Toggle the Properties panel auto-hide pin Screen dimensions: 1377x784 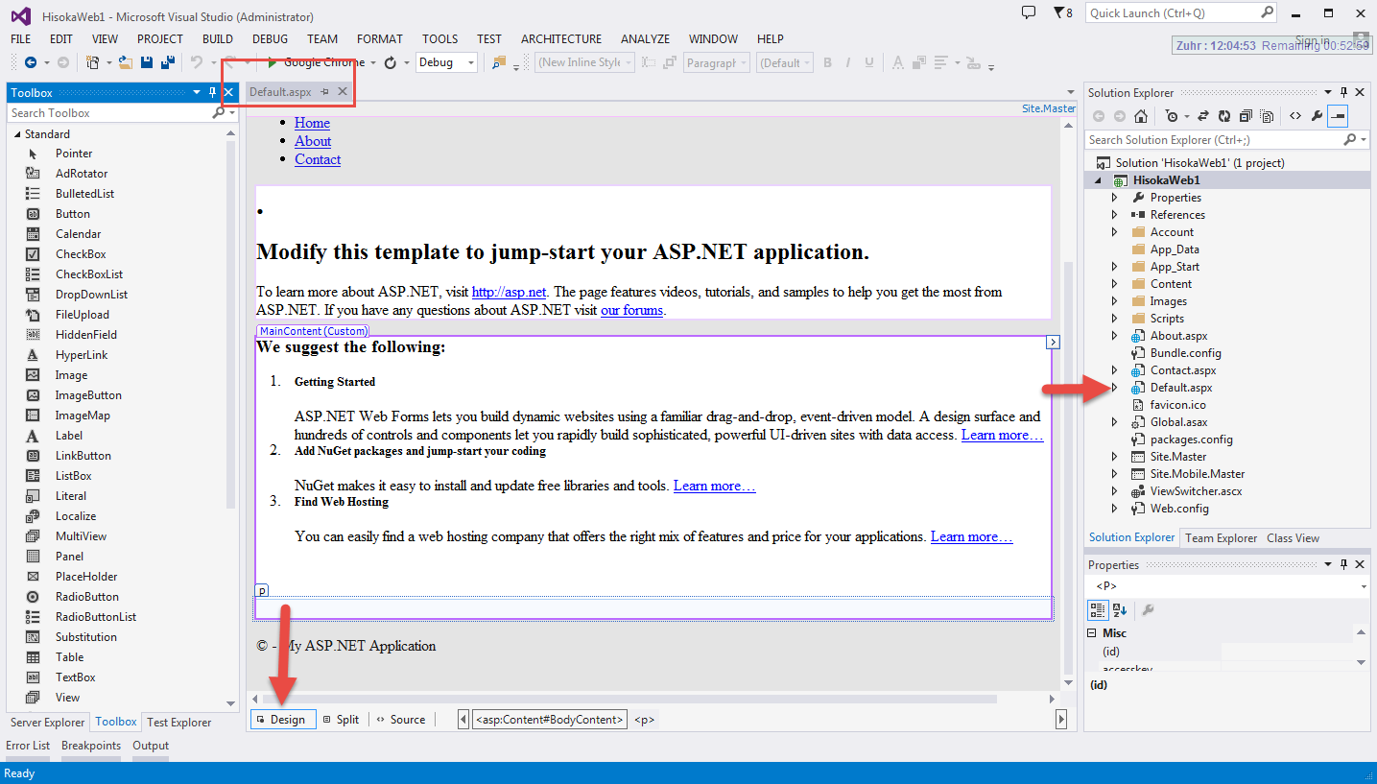1344,564
